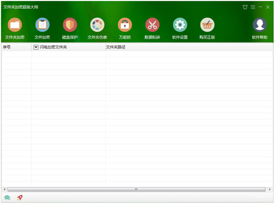Click the horizontal scrollbar thumb

pos(136,189)
